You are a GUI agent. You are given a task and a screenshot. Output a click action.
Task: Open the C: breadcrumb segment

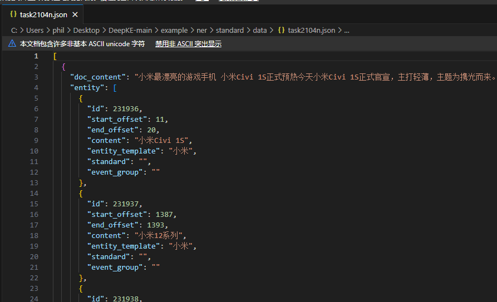tap(14, 31)
